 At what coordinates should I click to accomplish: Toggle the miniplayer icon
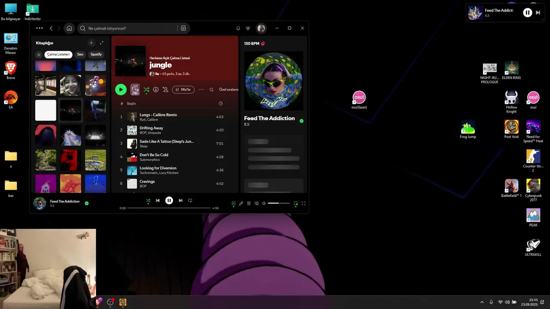click(x=296, y=203)
